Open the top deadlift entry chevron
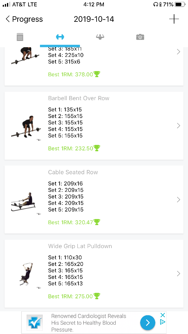The width and height of the screenshot is (188, 334). 178,52
